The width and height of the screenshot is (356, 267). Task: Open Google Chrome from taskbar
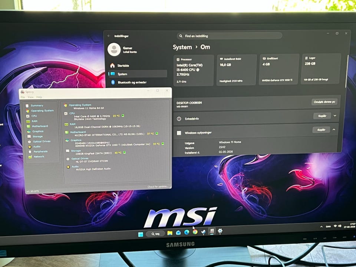click(195, 232)
